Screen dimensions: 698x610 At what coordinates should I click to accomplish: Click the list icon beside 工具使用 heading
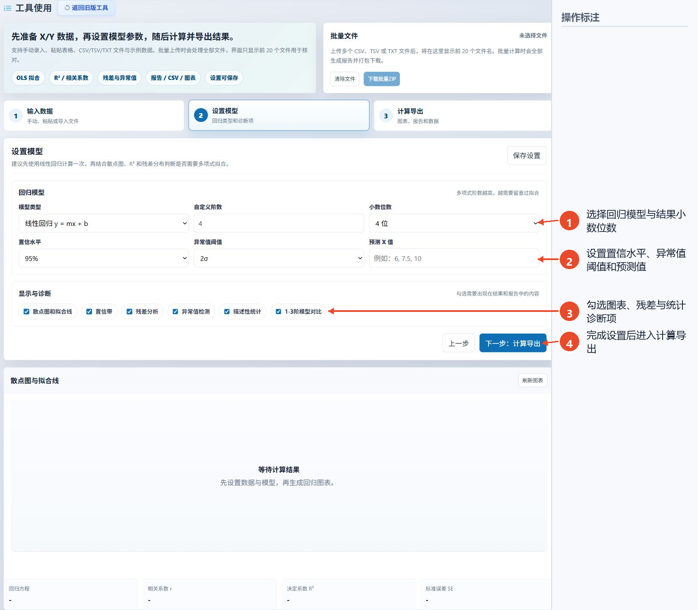point(7,8)
